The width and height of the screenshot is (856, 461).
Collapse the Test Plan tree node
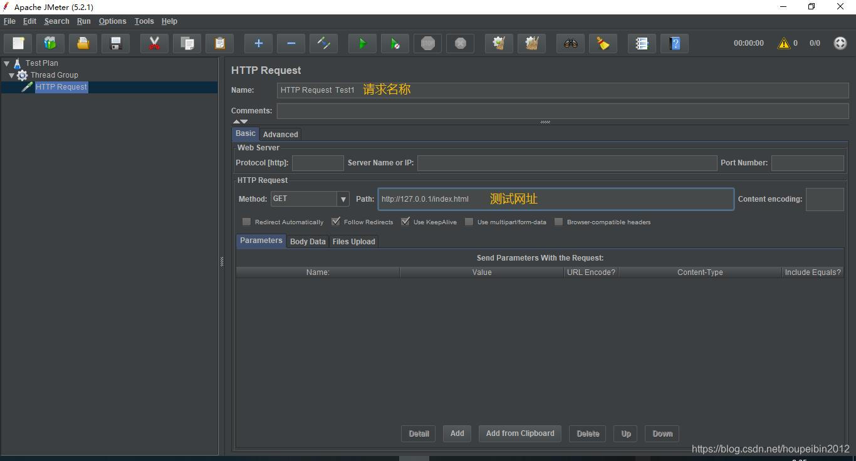pyautogui.click(x=6, y=63)
